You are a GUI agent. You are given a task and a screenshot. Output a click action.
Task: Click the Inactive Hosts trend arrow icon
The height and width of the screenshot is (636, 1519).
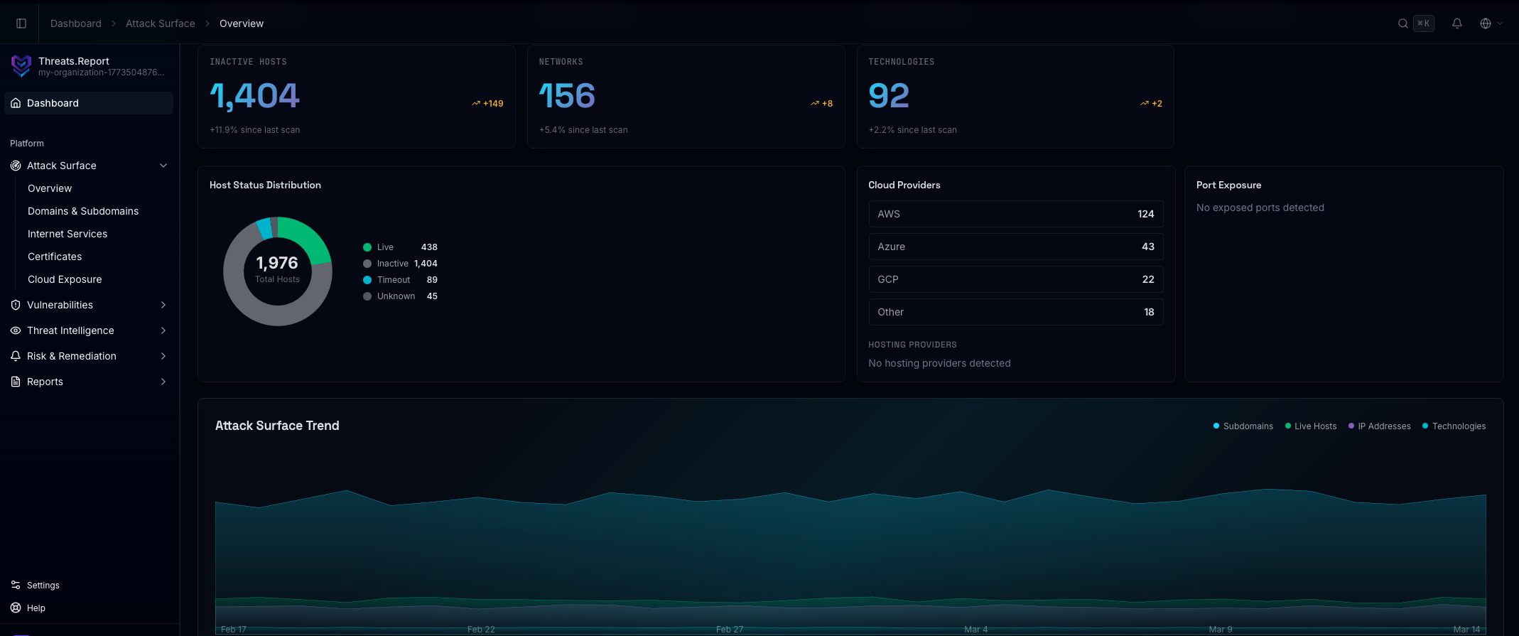[x=476, y=104]
